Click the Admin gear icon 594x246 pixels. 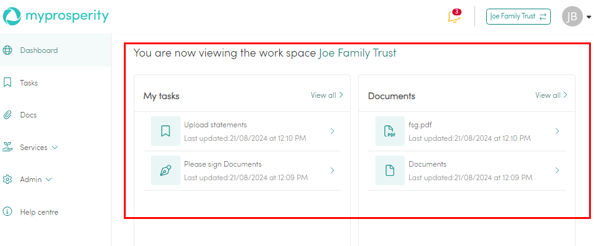coord(8,180)
